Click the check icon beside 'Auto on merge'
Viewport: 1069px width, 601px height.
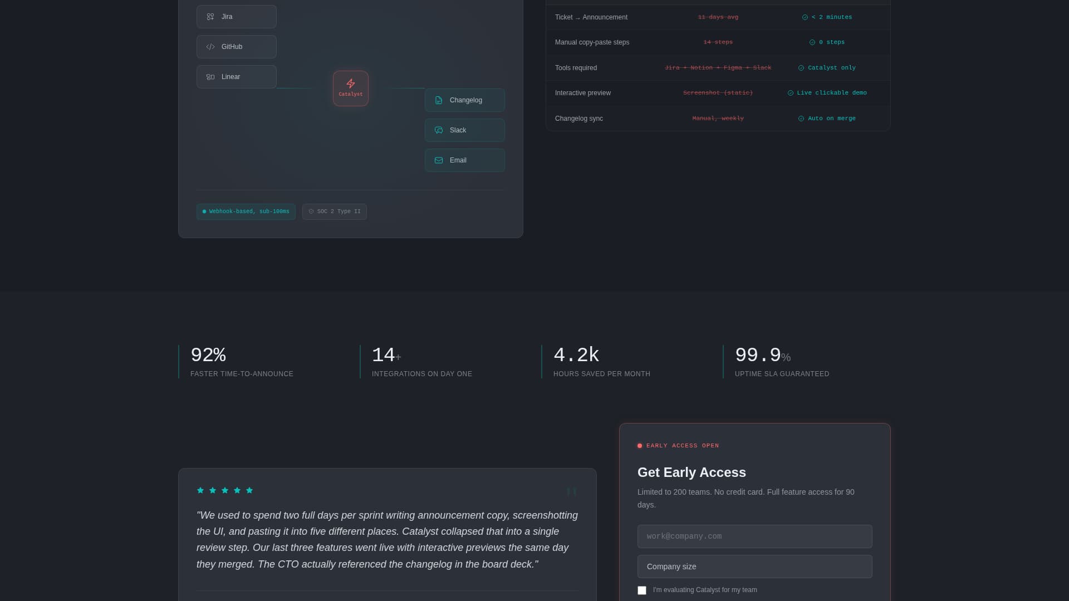point(801,119)
